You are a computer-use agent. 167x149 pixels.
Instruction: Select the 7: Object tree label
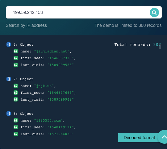click(x=23, y=79)
